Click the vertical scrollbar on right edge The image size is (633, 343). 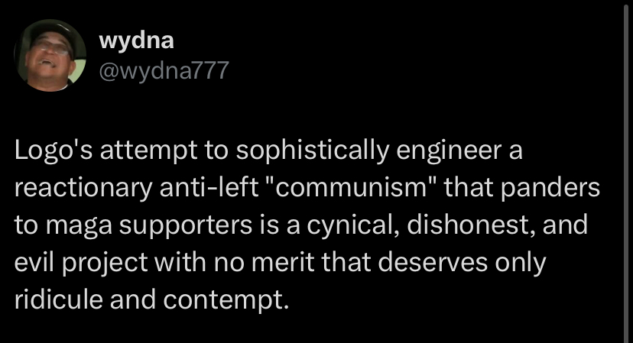pos(626,171)
